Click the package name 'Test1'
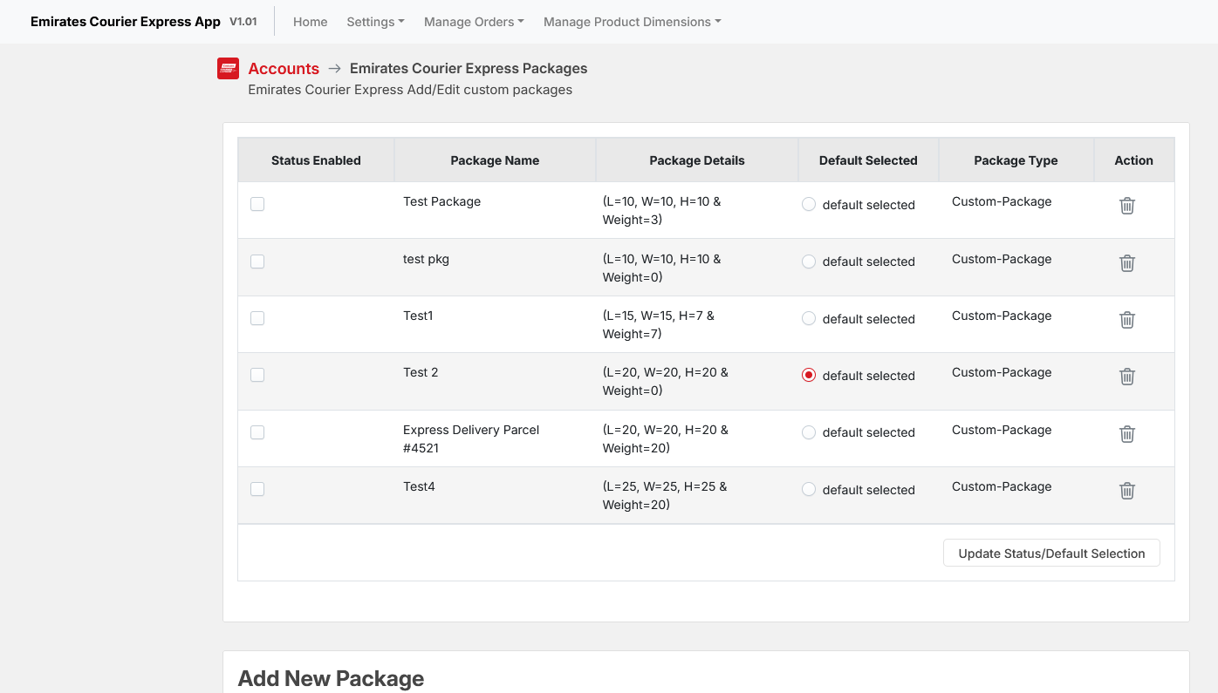Image resolution: width=1218 pixels, height=693 pixels. 418,316
